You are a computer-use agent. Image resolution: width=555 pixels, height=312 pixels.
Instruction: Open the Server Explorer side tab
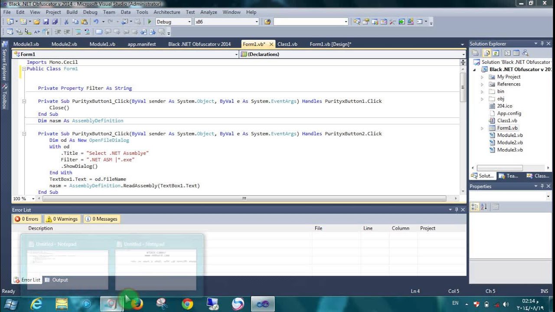pyautogui.click(x=4, y=61)
